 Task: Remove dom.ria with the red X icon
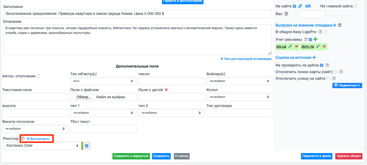click(324, 47)
